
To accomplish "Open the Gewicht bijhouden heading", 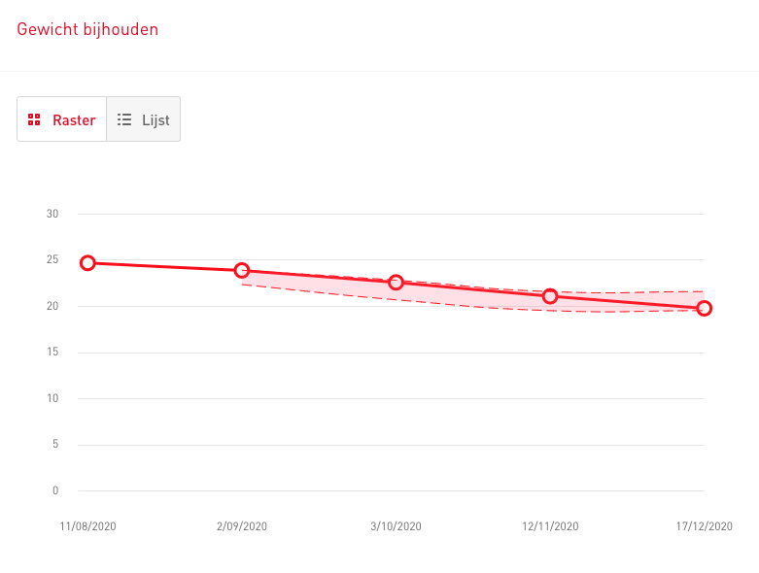I will click(87, 29).
